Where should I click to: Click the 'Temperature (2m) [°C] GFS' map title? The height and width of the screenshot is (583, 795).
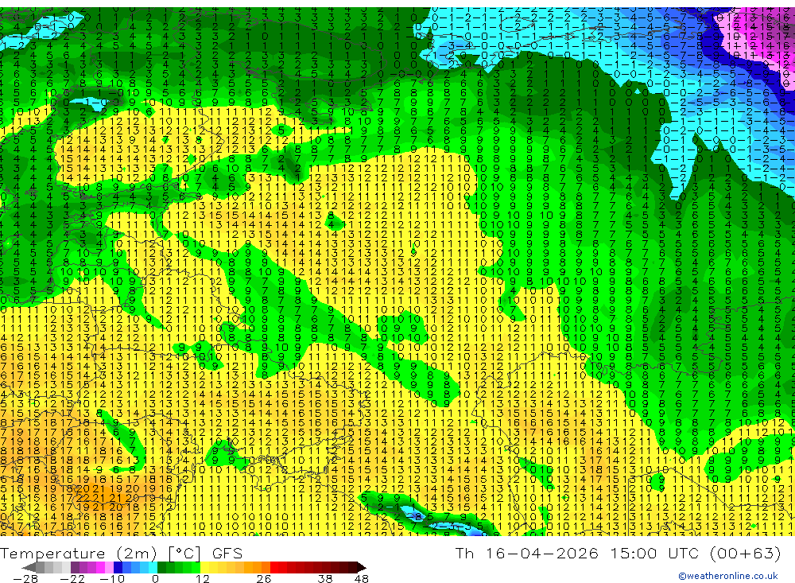(x=121, y=553)
